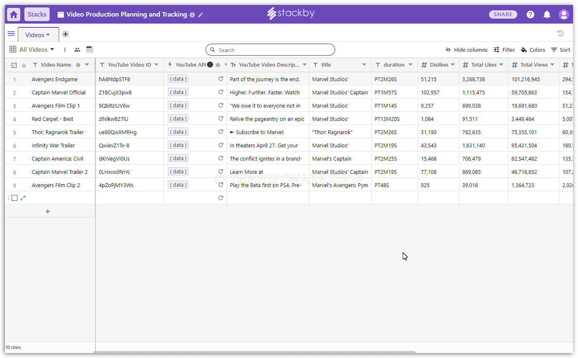The width and height of the screenshot is (578, 358).
Task: Click the horizontal scrollbar at bottom
Action: 254,352
